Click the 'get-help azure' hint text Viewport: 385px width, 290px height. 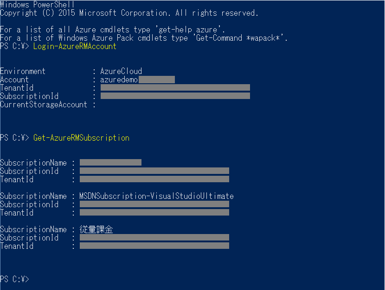pos(190,30)
